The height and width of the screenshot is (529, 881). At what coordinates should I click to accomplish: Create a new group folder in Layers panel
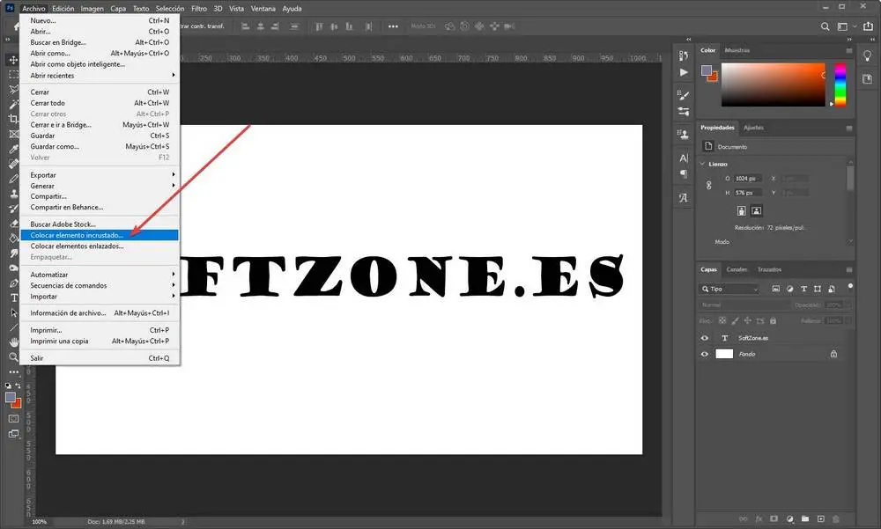click(x=805, y=519)
